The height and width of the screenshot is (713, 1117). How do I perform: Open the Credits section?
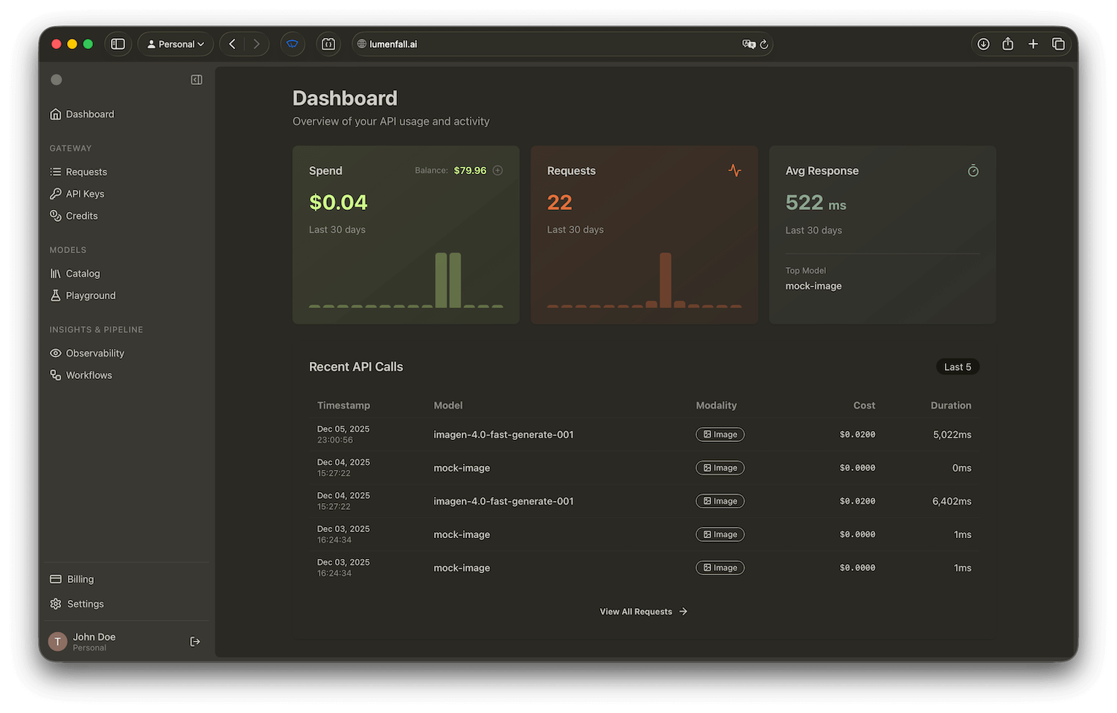point(82,215)
